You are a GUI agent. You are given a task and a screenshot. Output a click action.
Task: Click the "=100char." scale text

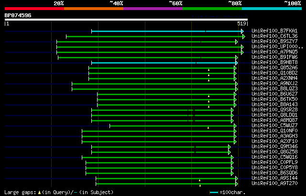click(232, 192)
